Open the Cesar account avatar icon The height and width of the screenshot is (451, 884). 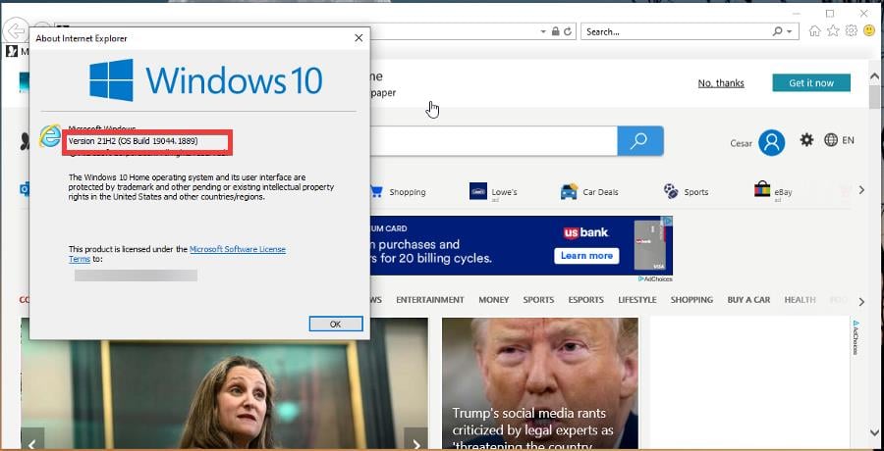click(771, 142)
